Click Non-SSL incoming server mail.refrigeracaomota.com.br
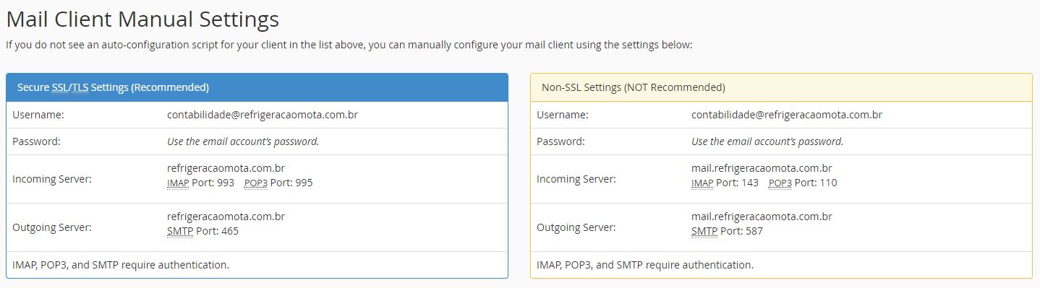The image size is (1040, 288). (762, 168)
